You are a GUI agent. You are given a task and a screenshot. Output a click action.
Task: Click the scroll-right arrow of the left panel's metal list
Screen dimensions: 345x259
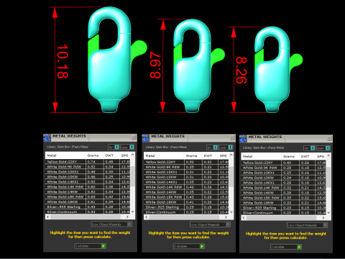pyautogui.click(x=127, y=217)
